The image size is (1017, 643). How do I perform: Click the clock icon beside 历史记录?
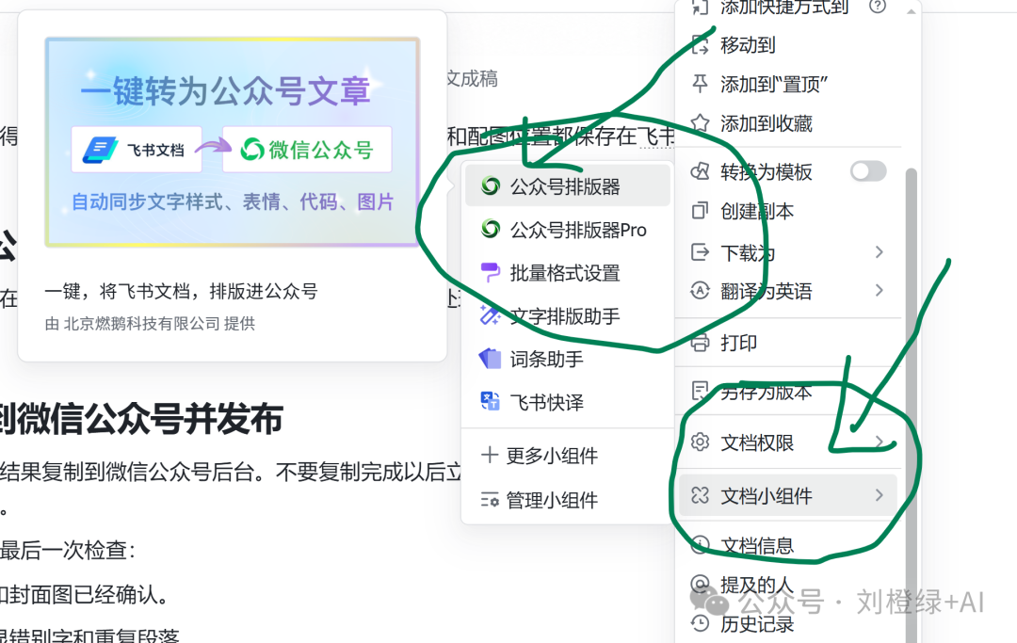tap(700, 623)
